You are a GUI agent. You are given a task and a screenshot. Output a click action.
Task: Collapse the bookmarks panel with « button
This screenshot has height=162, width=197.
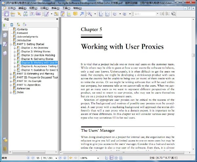pos(57,19)
